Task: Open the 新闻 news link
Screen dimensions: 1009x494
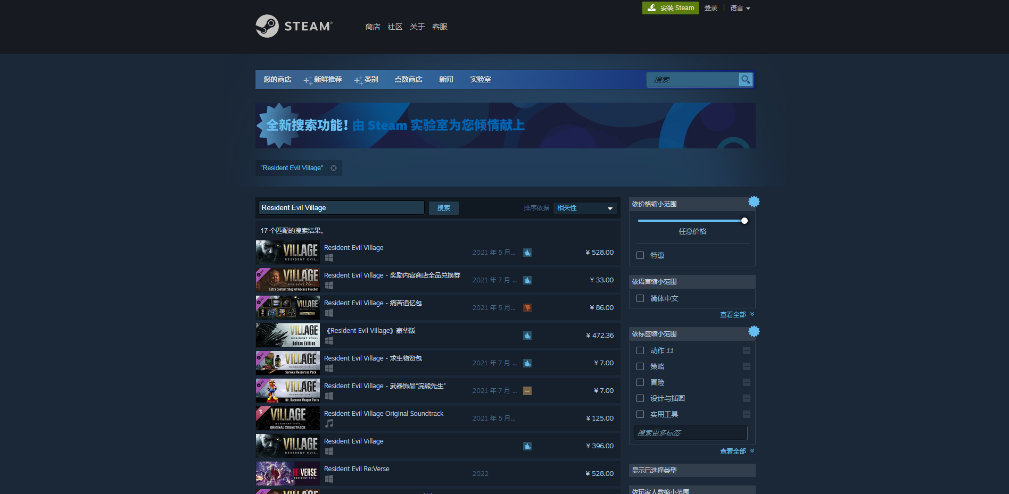Action: [x=446, y=79]
